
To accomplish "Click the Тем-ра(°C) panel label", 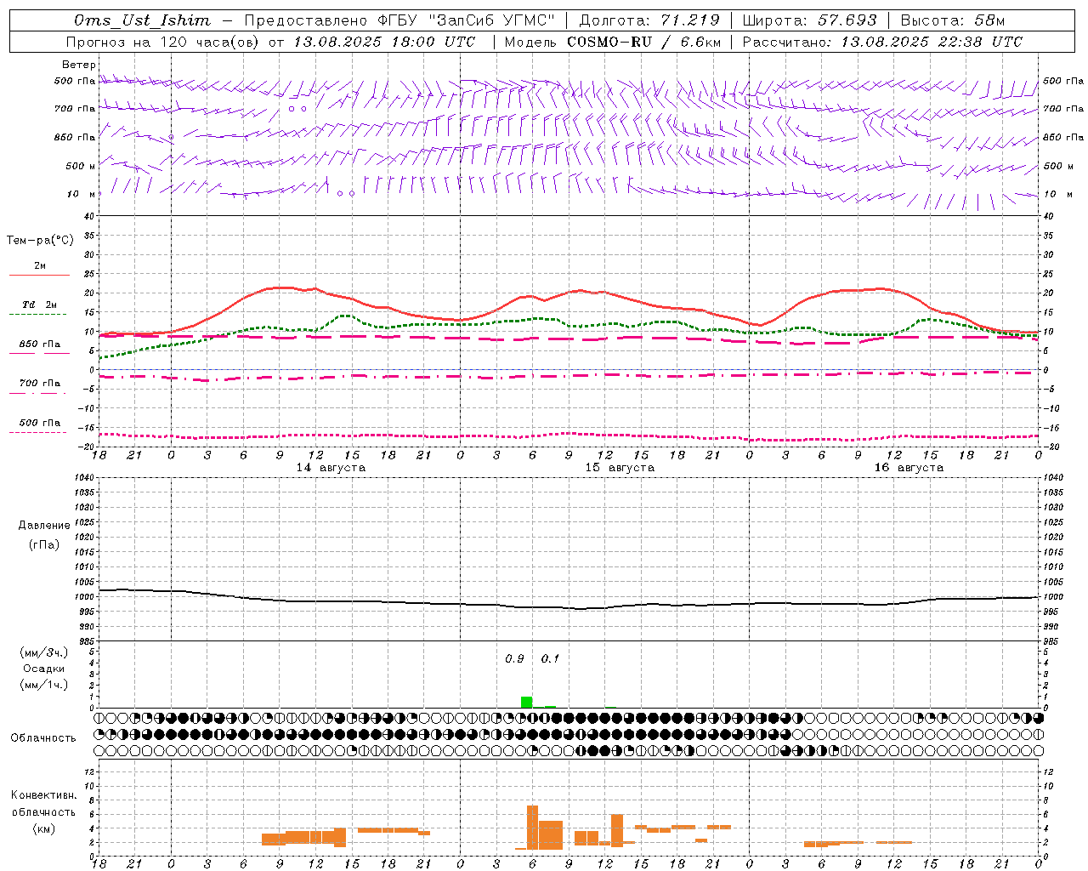I will tap(40, 241).
